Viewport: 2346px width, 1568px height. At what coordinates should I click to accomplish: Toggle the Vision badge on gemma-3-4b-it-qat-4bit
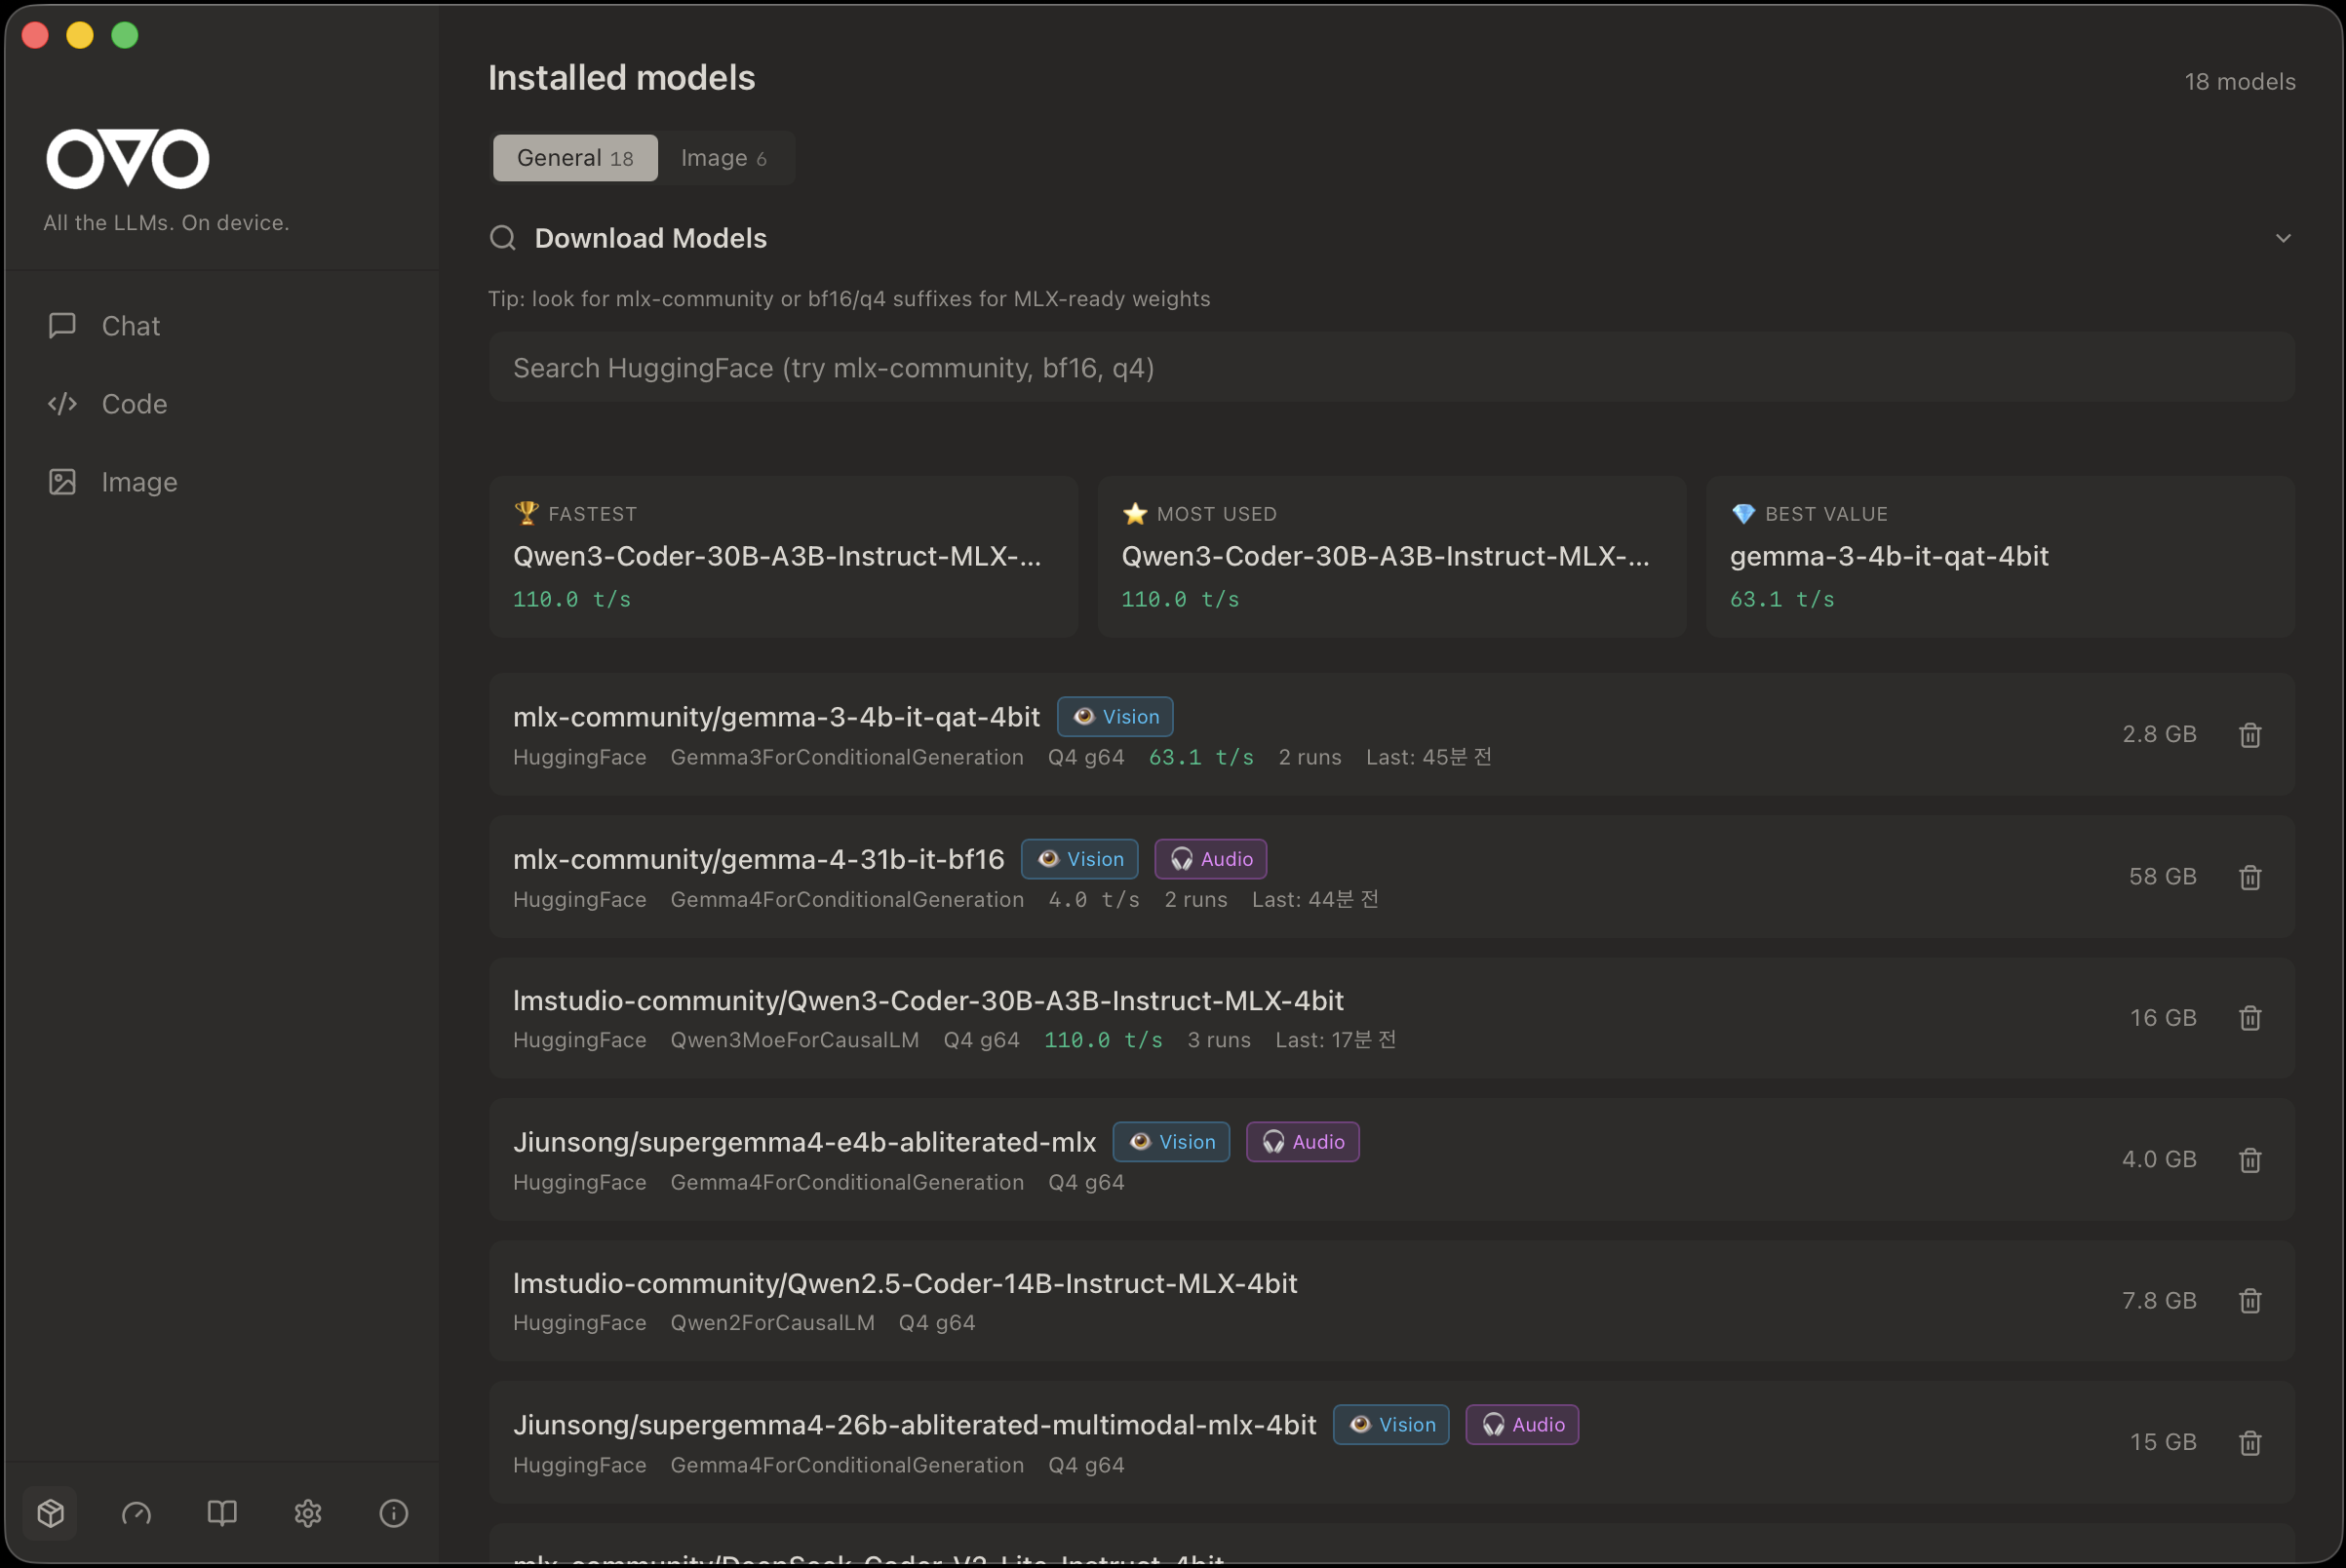point(1114,716)
